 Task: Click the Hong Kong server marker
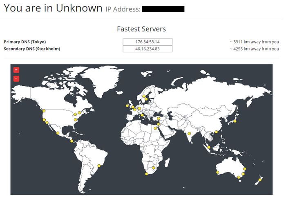(216, 132)
